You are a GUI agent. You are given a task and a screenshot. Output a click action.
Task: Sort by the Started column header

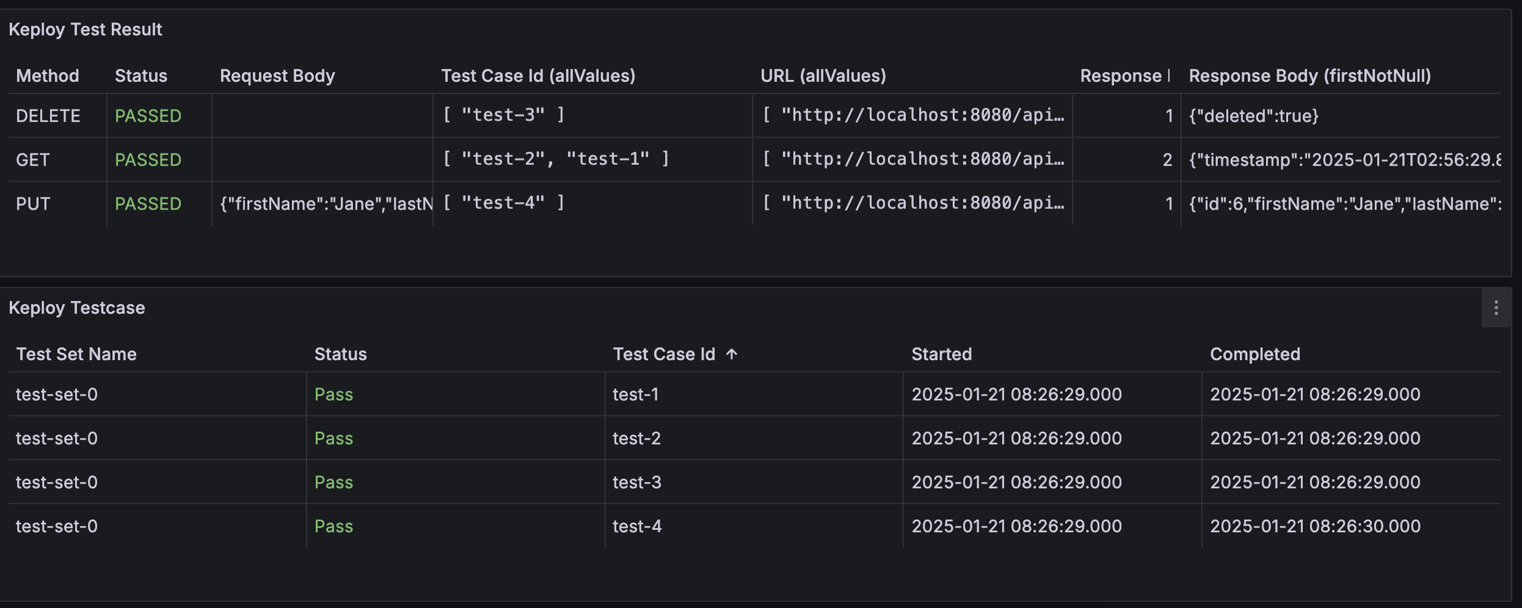942,354
